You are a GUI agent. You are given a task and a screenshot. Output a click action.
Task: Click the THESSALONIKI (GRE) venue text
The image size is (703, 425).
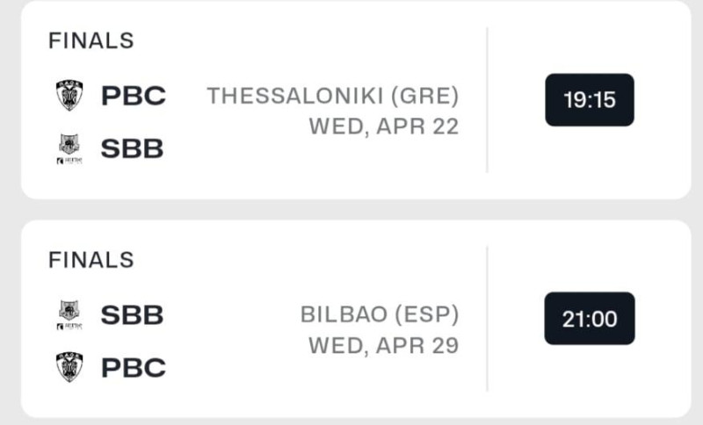pyautogui.click(x=332, y=95)
